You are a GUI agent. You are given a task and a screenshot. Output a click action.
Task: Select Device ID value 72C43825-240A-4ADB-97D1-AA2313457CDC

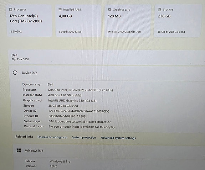click(x=79, y=111)
